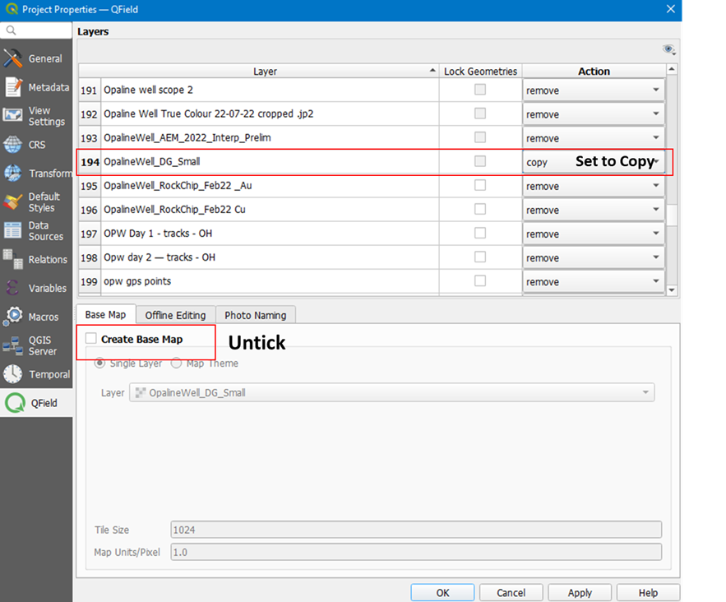Open Action dropdown for OPW Day 1 tracks

coord(594,234)
